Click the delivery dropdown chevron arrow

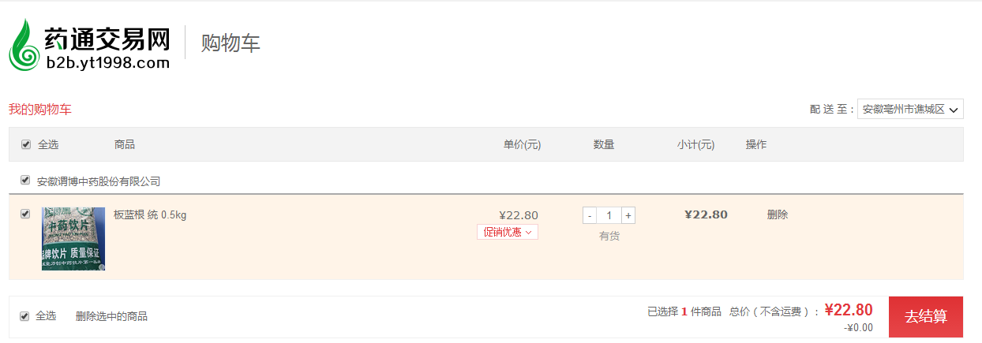[954, 110]
